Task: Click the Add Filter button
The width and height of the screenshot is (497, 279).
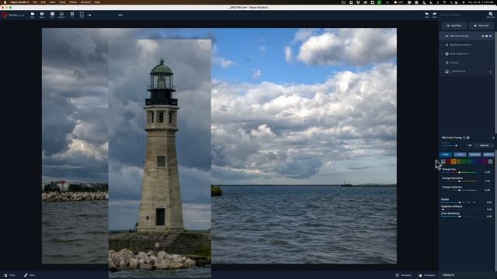Action: pos(454,26)
